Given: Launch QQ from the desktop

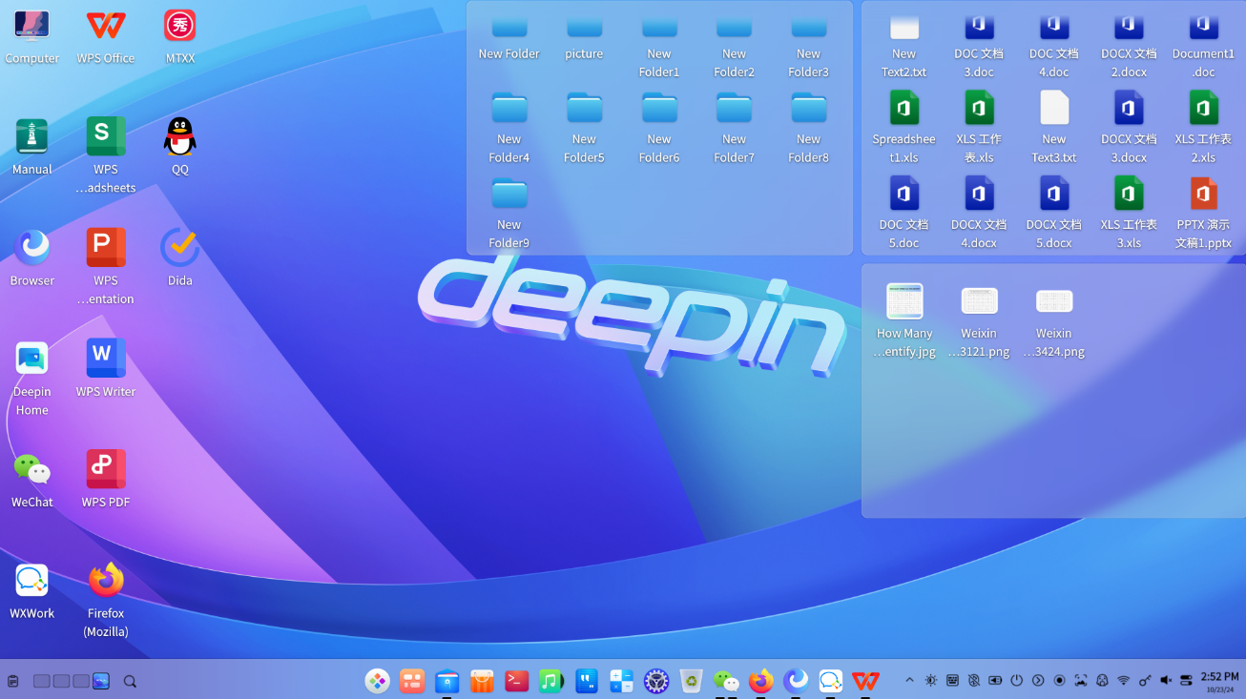Looking at the screenshot, I should pyautogui.click(x=179, y=139).
